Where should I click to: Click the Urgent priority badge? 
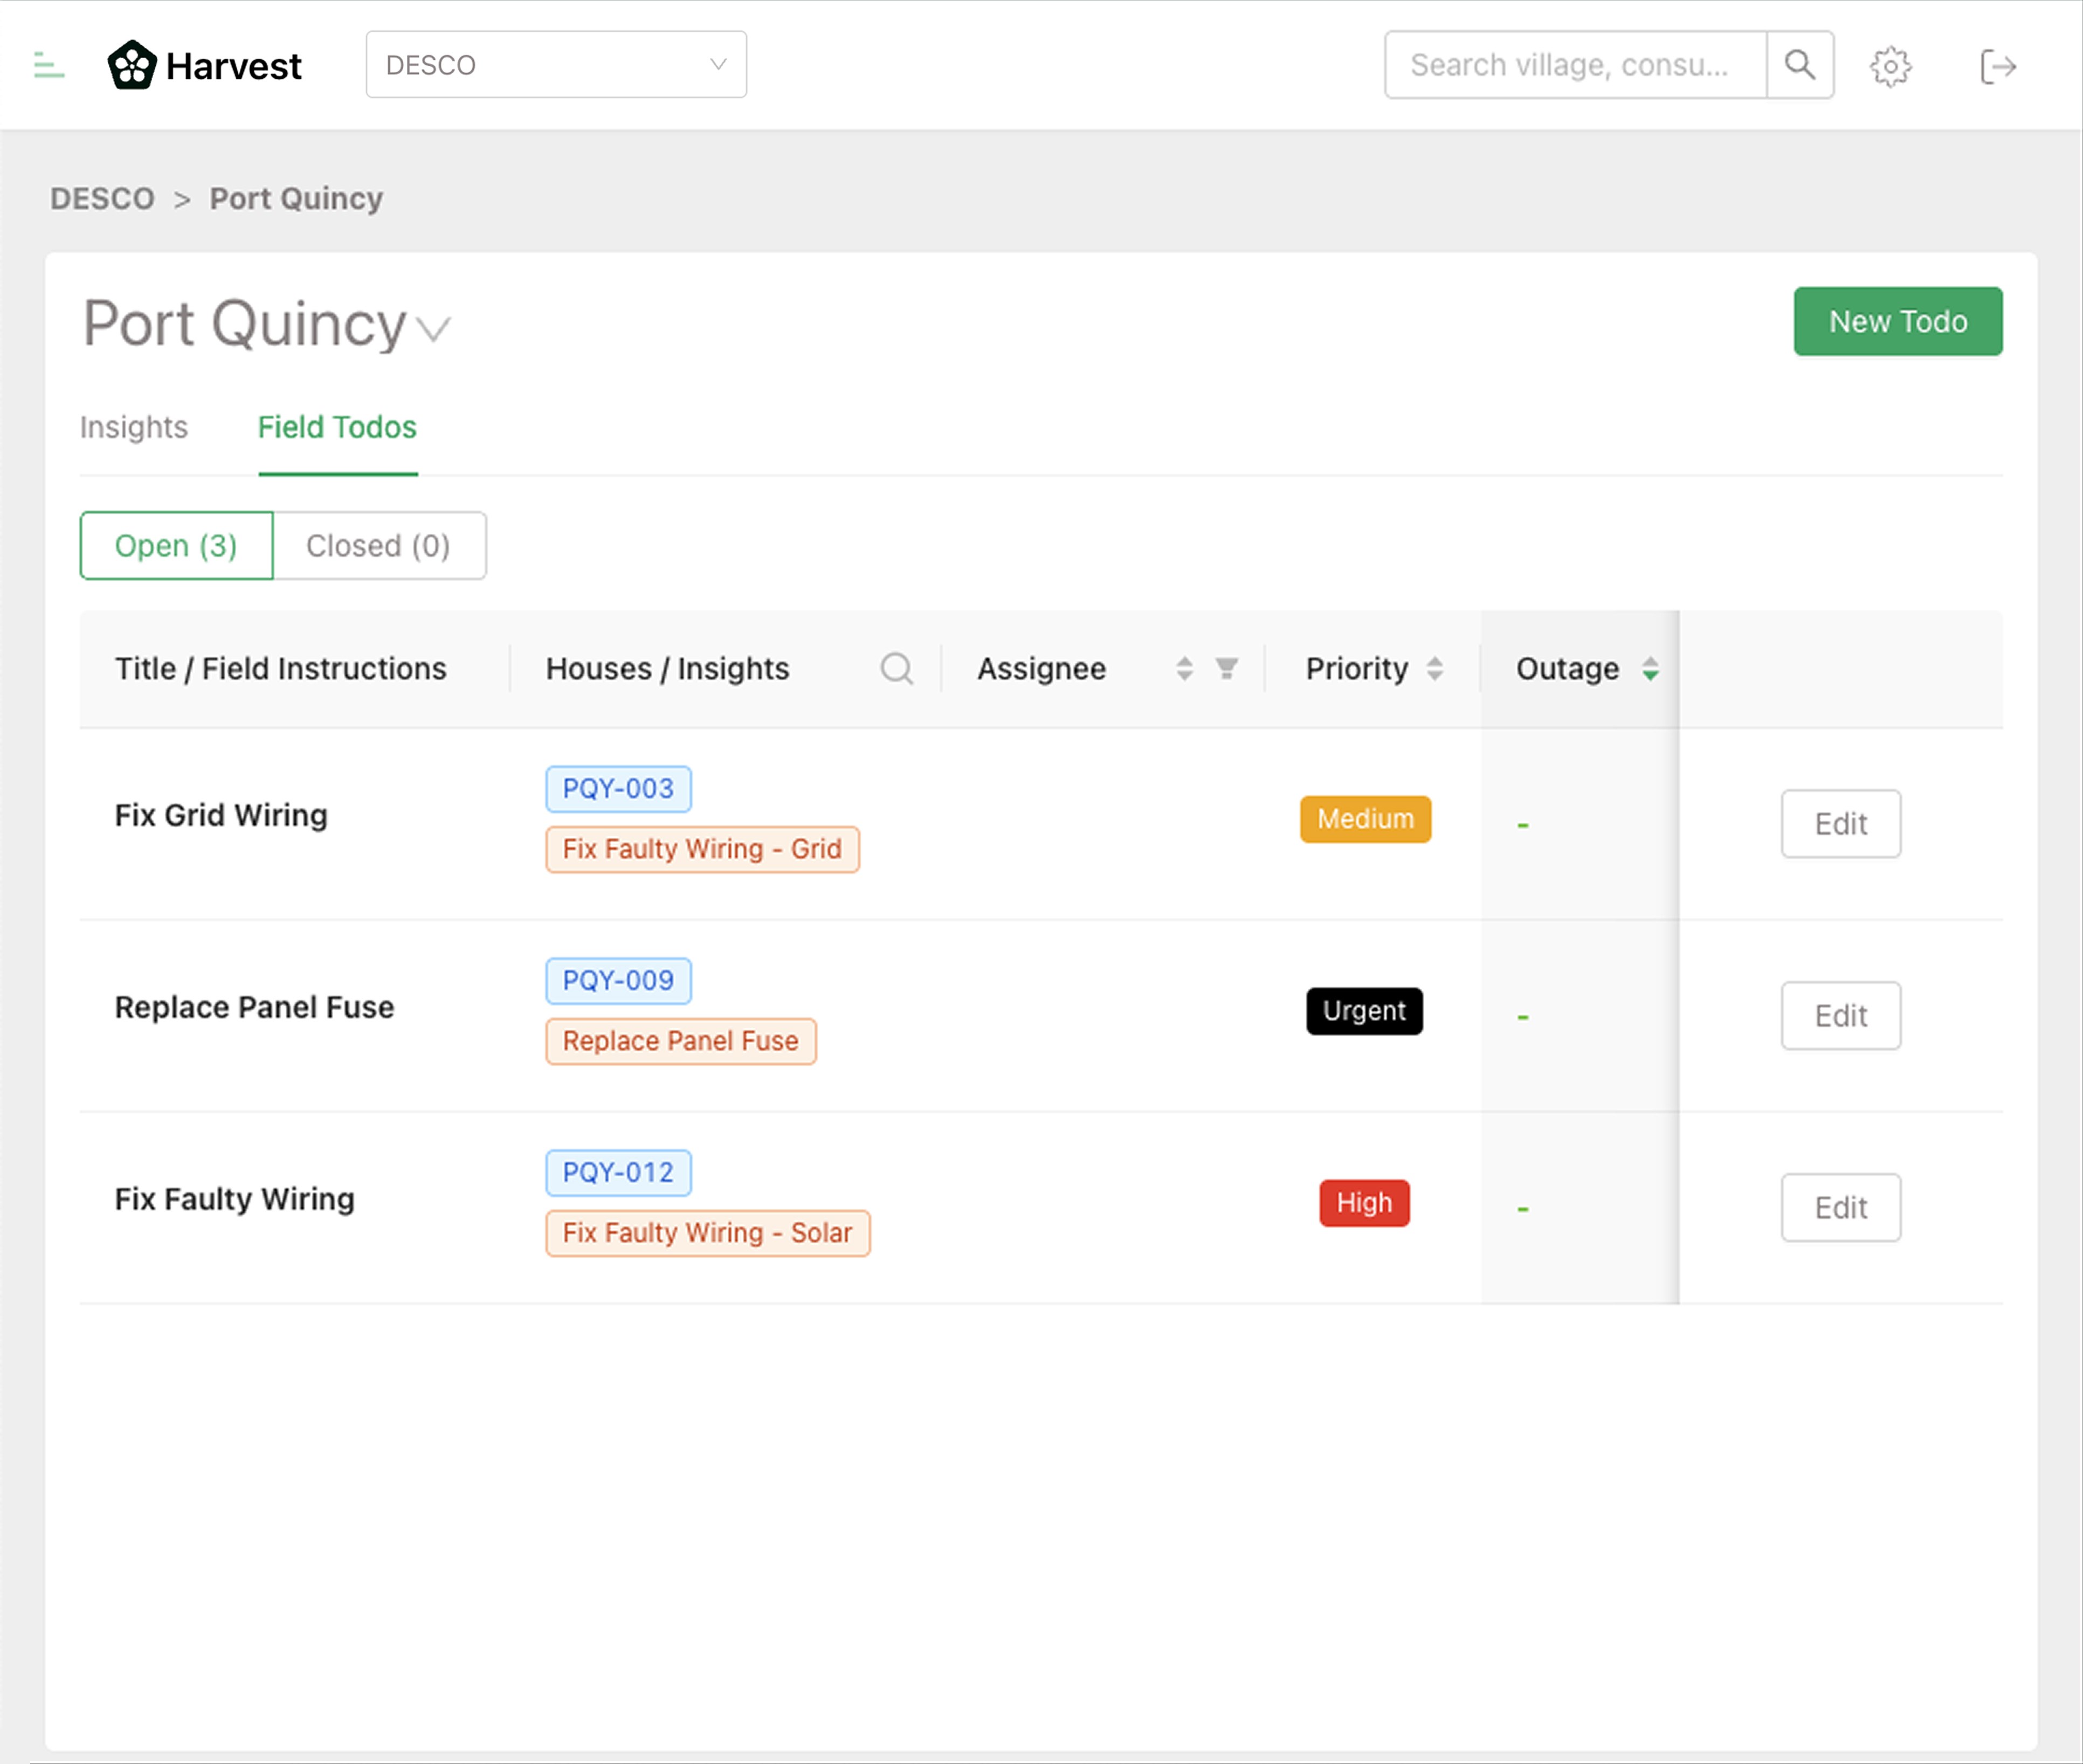coord(1364,1011)
